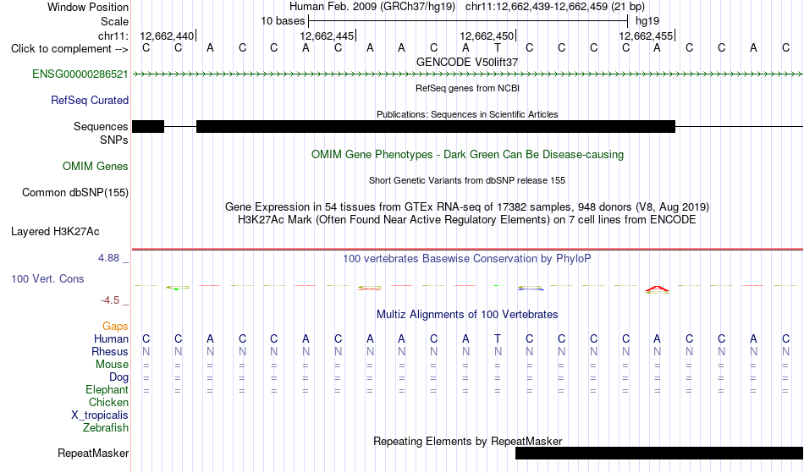Click the 4.88 conservation scale value
Viewport: 804px width, 473px height.
pos(108,258)
